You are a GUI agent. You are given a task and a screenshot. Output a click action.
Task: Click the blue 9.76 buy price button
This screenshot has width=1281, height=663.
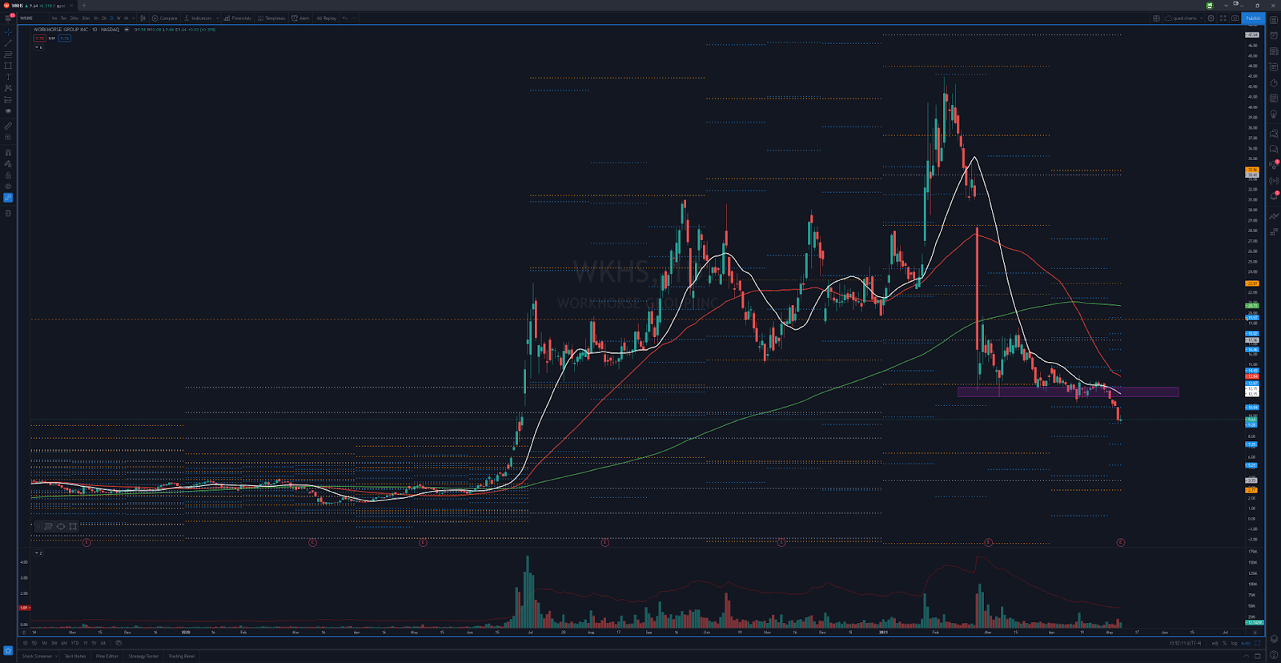[x=65, y=38]
